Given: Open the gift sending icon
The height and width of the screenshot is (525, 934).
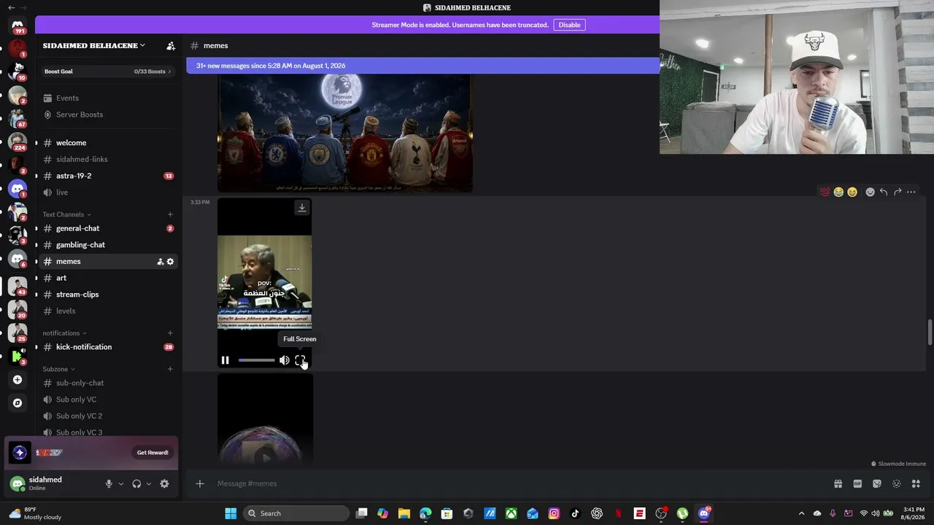Looking at the screenshot, I should click(838, 483).
